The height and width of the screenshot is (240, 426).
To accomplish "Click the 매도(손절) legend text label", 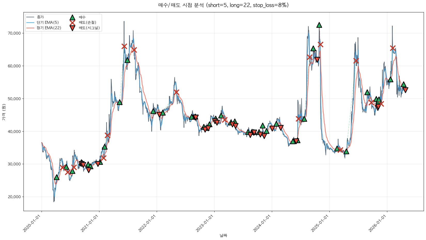I will coord(87,22).
